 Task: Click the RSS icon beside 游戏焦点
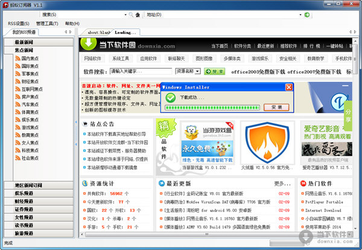click(17, 127)
